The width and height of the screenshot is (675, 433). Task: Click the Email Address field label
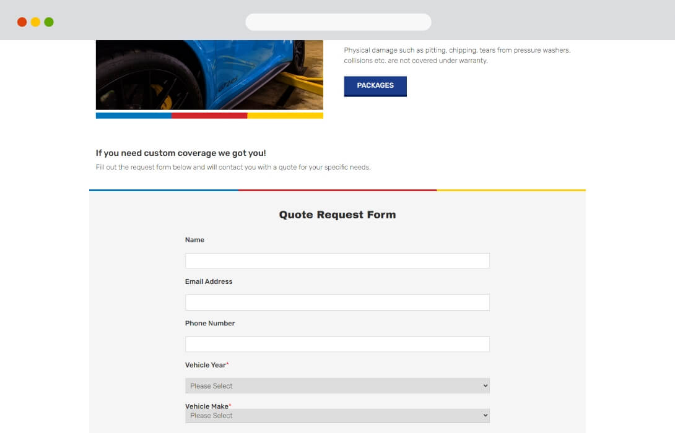(x=209, y=281)
